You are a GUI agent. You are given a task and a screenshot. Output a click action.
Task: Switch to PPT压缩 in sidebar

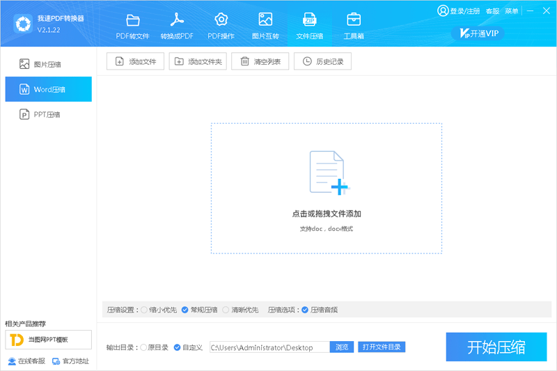[47, 114]
